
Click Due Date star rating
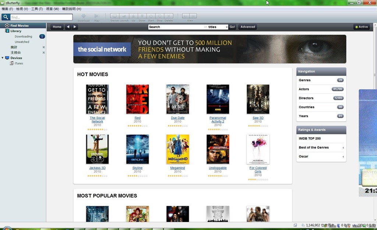tap(178, 126)
